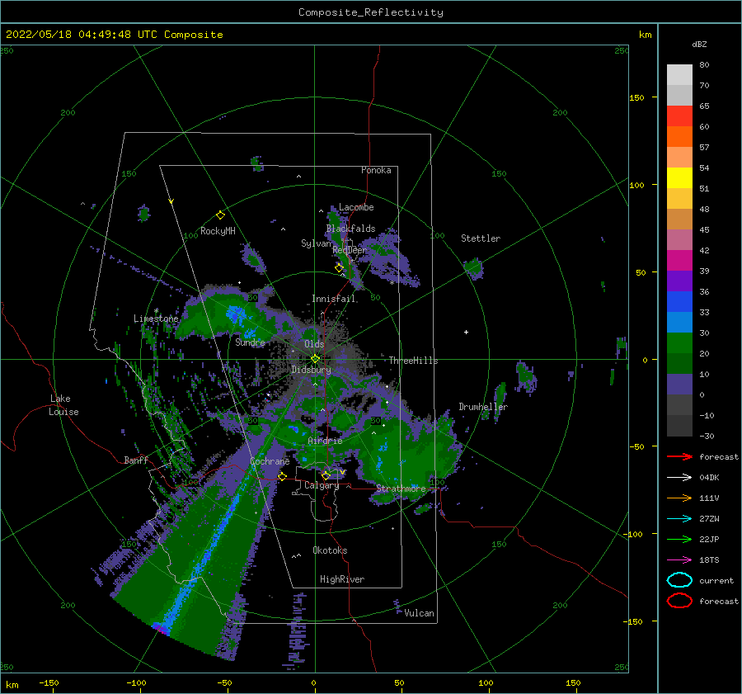Select the 10–0 dBZ slate purple swatch
The height and width of the screenshot is (694, 742).
(679, 385)
